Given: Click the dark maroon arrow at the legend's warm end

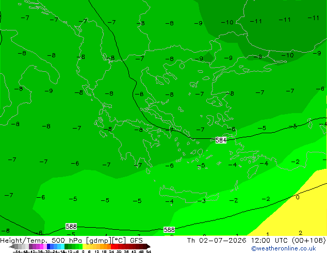Looking at the screenshot, I should pyautogui.click(x=149, y=247).
